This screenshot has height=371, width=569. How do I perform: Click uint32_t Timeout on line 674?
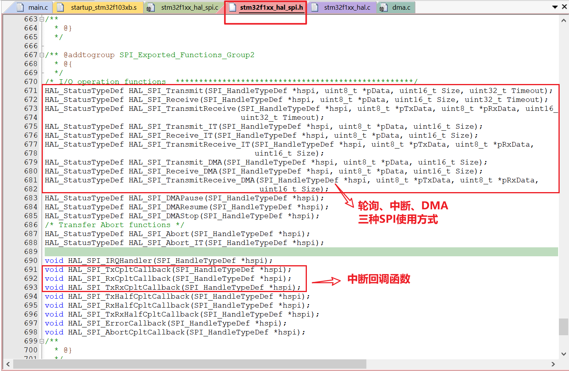pos(278,117)
